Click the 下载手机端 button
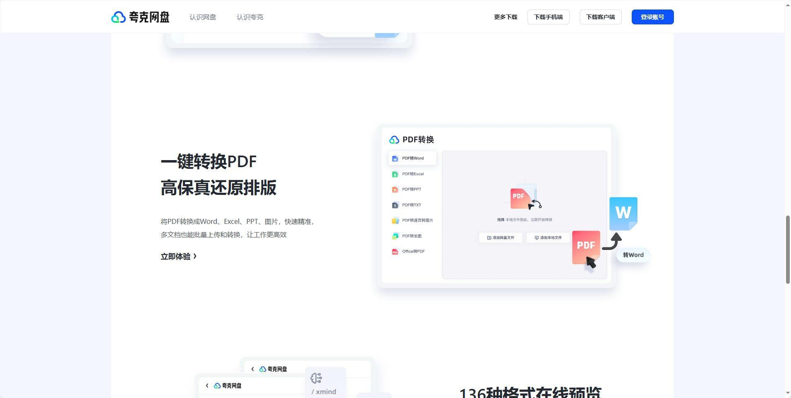Viewport: 791px width, 398px height. 548,17
